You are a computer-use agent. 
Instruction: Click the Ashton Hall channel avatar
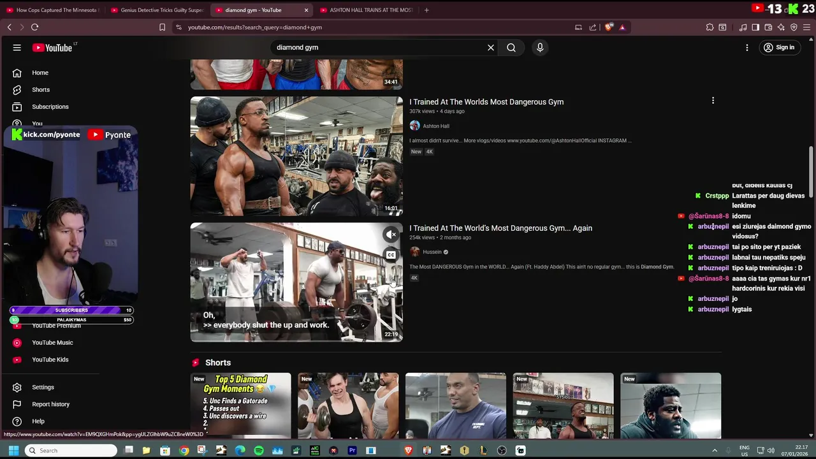[x=414, y=126]
